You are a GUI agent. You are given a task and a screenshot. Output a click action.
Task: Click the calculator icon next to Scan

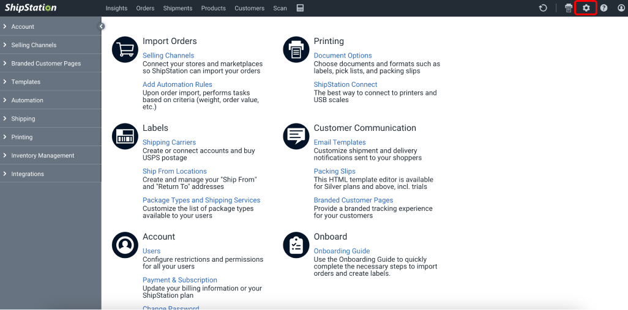(x=300, y=8)
